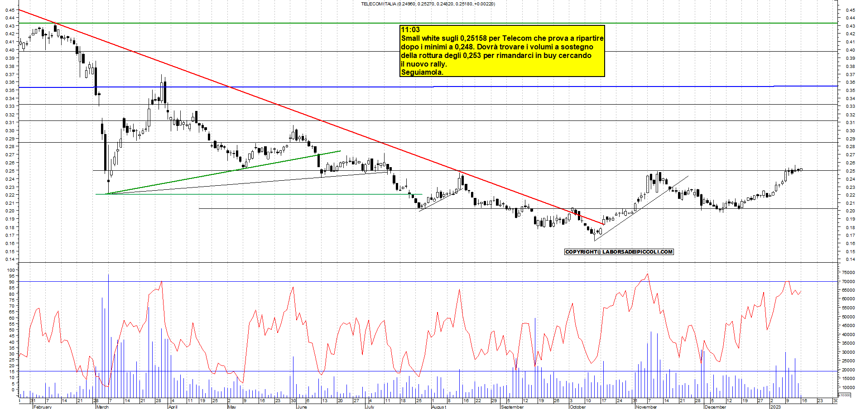Click the COPYRIGHT@ LABORSADEIPICCOLI.COM label
856x409 pixels.
(x=619, y=252)
